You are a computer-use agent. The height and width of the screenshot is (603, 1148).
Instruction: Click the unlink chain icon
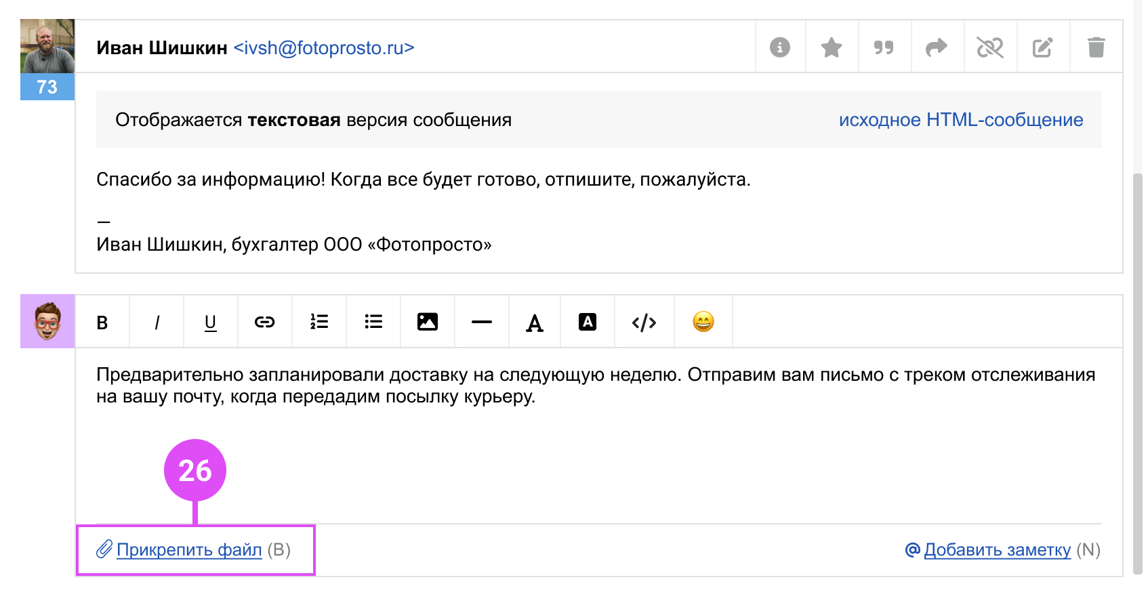coord(989,47)
